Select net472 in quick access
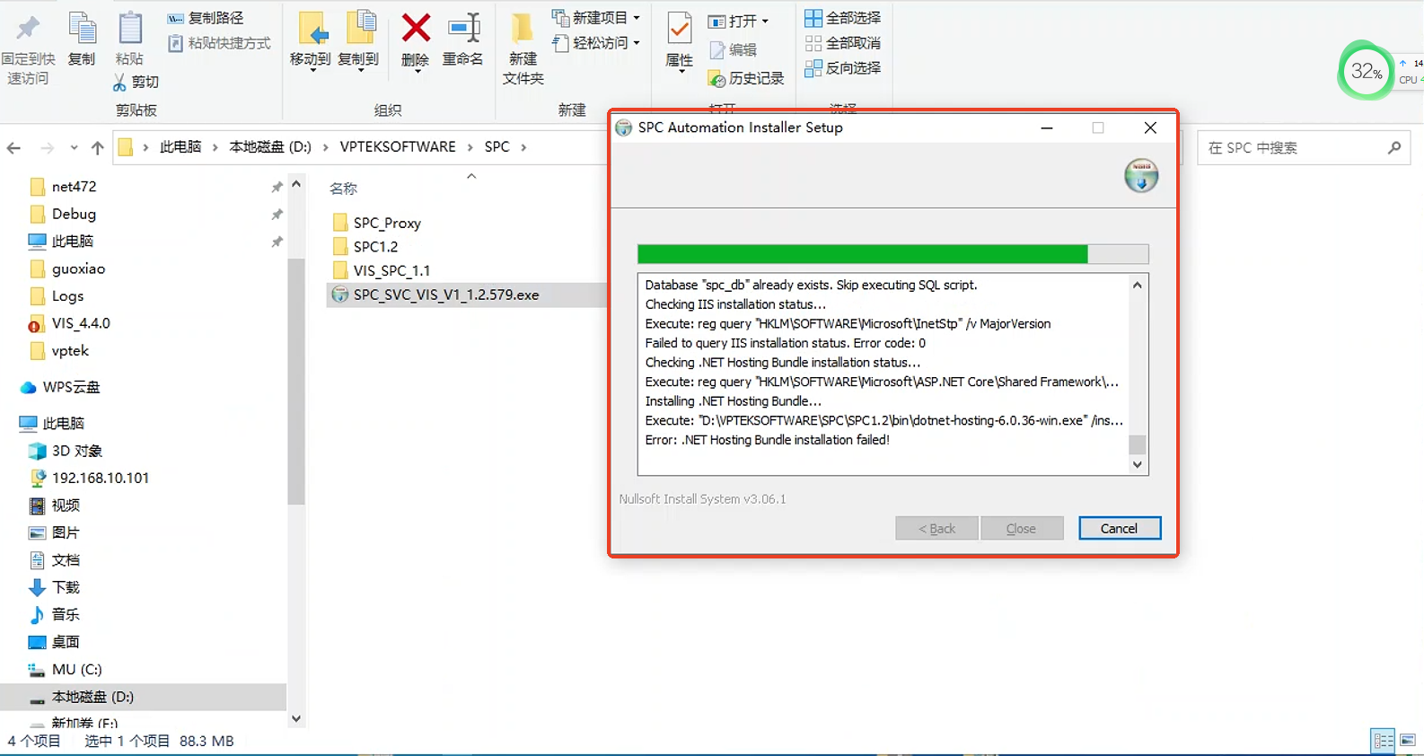The image size is (1424, 756). (74, 187)
